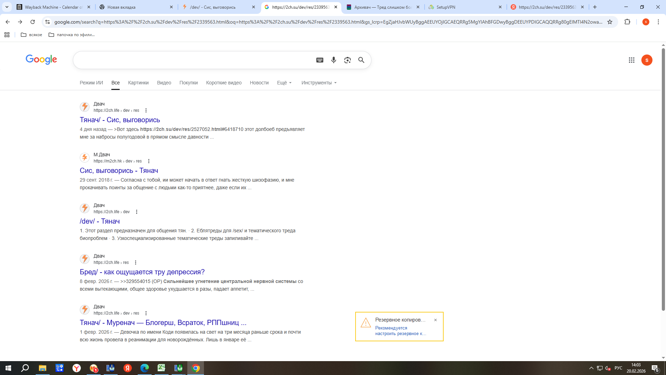Open the всякое bookmarks folder
The width and height of the screenshot is (666, 375).
click(x=32, y=35)
